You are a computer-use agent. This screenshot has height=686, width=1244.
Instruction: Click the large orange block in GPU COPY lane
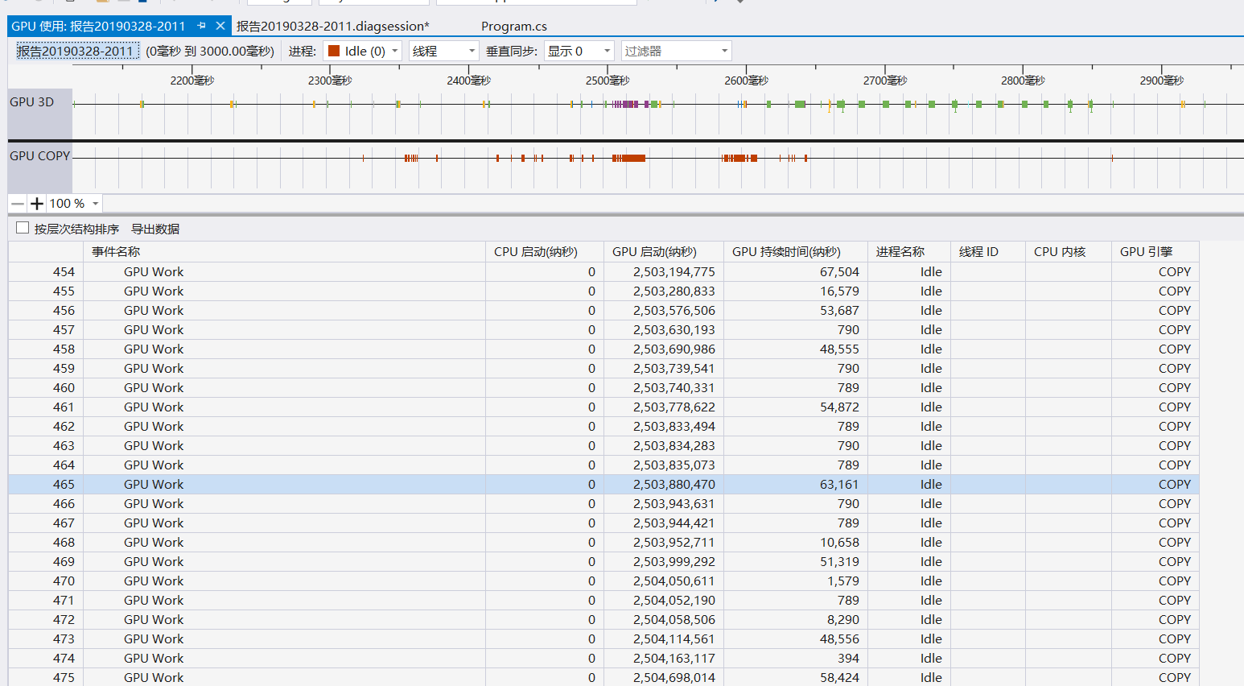[x=633, y=158]
